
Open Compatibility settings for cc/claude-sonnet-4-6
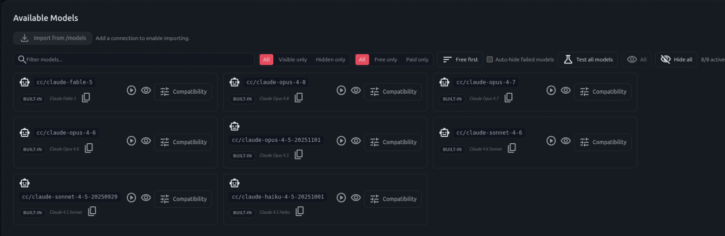[603, 142]
